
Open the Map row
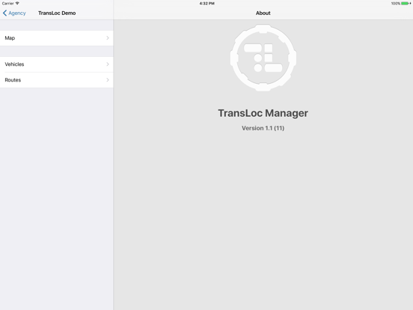pyautogui.click(x=57, y=38)
